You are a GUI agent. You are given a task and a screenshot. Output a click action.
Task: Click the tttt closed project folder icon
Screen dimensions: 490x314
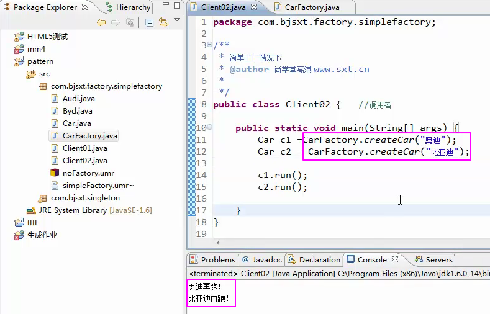click(x=19, y=223)
